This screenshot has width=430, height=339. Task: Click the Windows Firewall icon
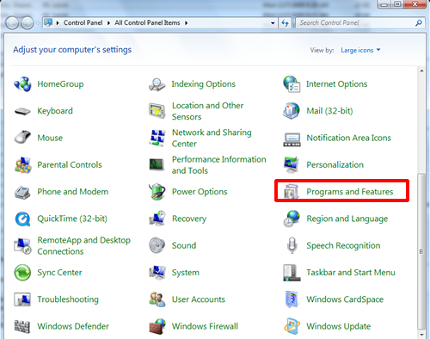157,326
